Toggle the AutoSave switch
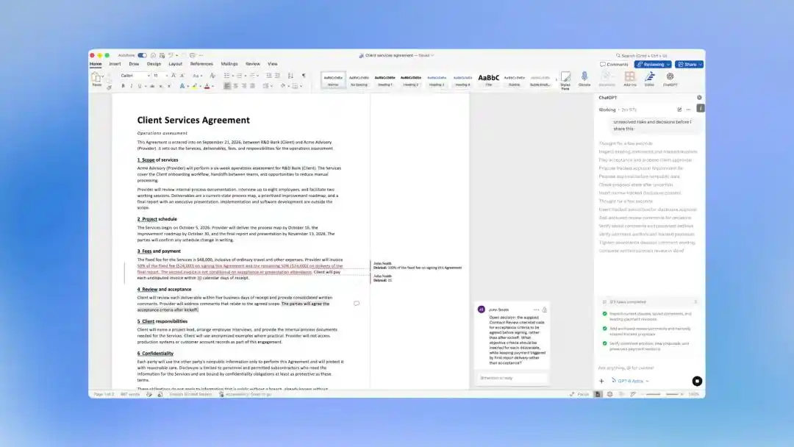 click(x=143, y=55)
